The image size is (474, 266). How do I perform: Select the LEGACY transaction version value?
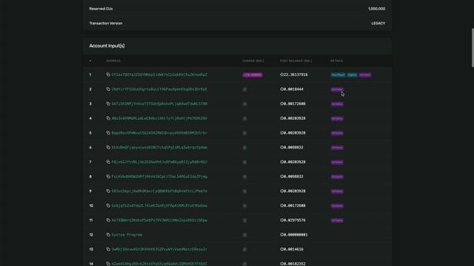pos(378,23)
